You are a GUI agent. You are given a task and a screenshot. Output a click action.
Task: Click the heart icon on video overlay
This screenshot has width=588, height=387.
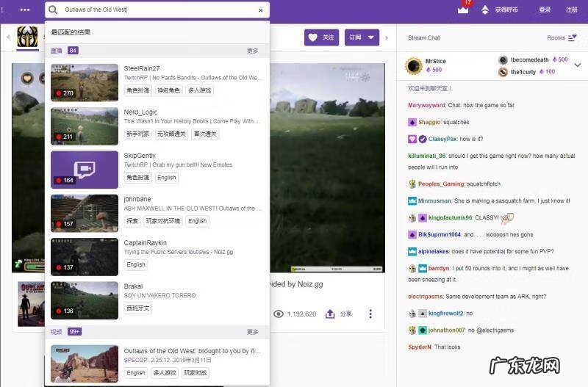pyautogui.click(x=27, y=78)
